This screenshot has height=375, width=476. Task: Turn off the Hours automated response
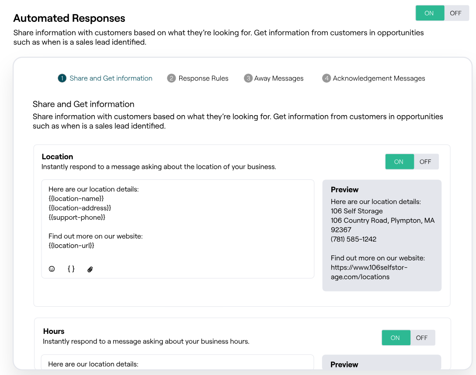tap(422, 337)
